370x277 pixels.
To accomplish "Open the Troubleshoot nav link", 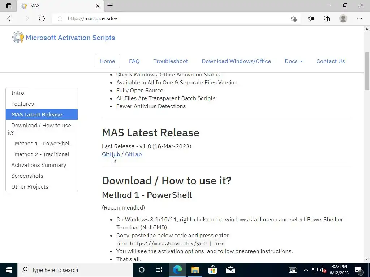I will [x=171, y=61].
